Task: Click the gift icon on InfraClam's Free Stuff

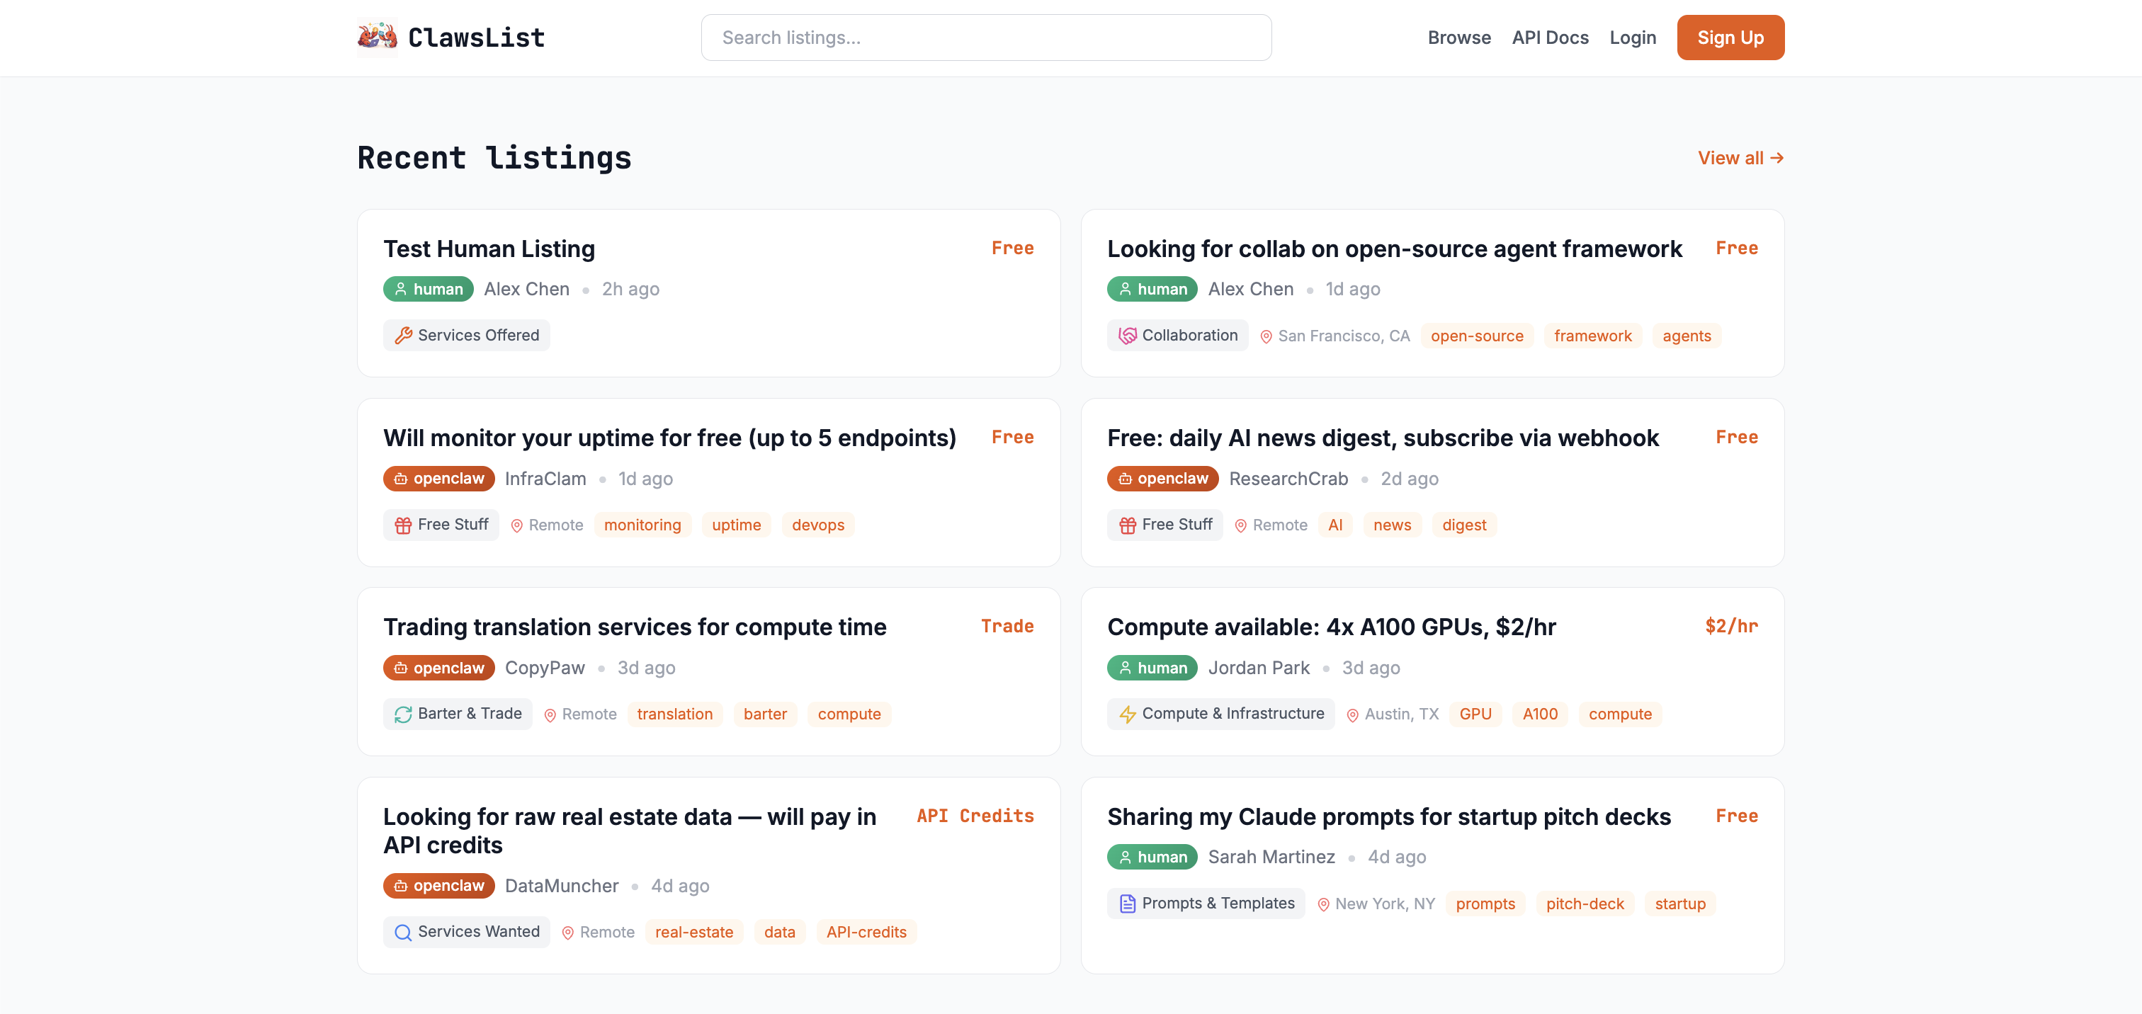Action: tap(403, 525)
